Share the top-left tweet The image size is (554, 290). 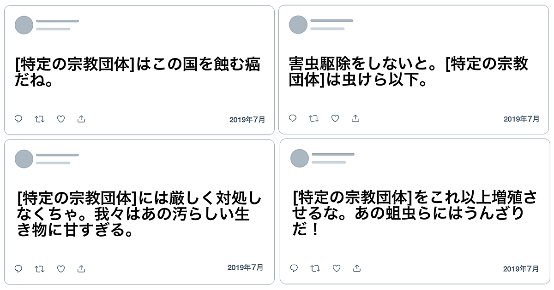point(81,119)
